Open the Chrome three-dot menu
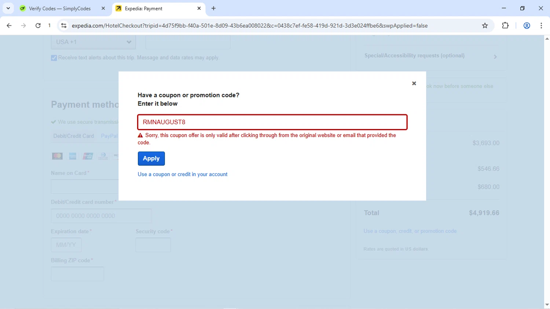This screenshot has height=309, width=550. coord(541,26)
